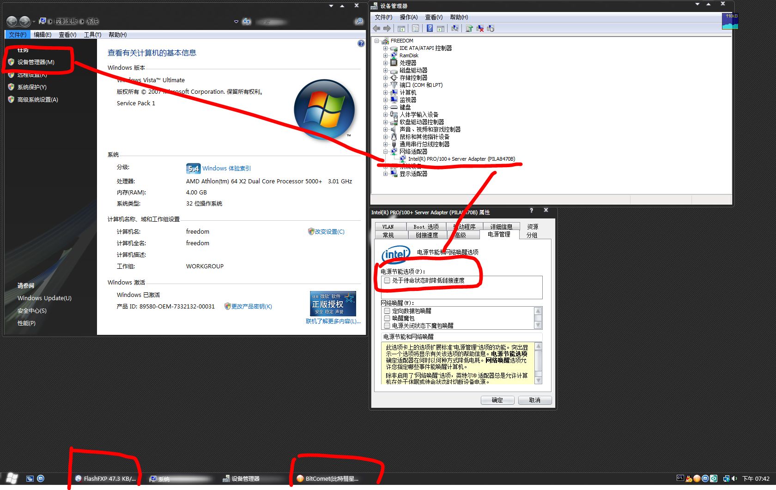This screenshot has width=776, height=490.
Task: Switch to FlashFXP taskbar button
Action: (x=106, y=479)
